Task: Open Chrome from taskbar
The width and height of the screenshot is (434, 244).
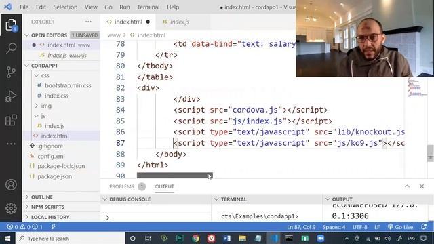Action: tap(195, 238)
